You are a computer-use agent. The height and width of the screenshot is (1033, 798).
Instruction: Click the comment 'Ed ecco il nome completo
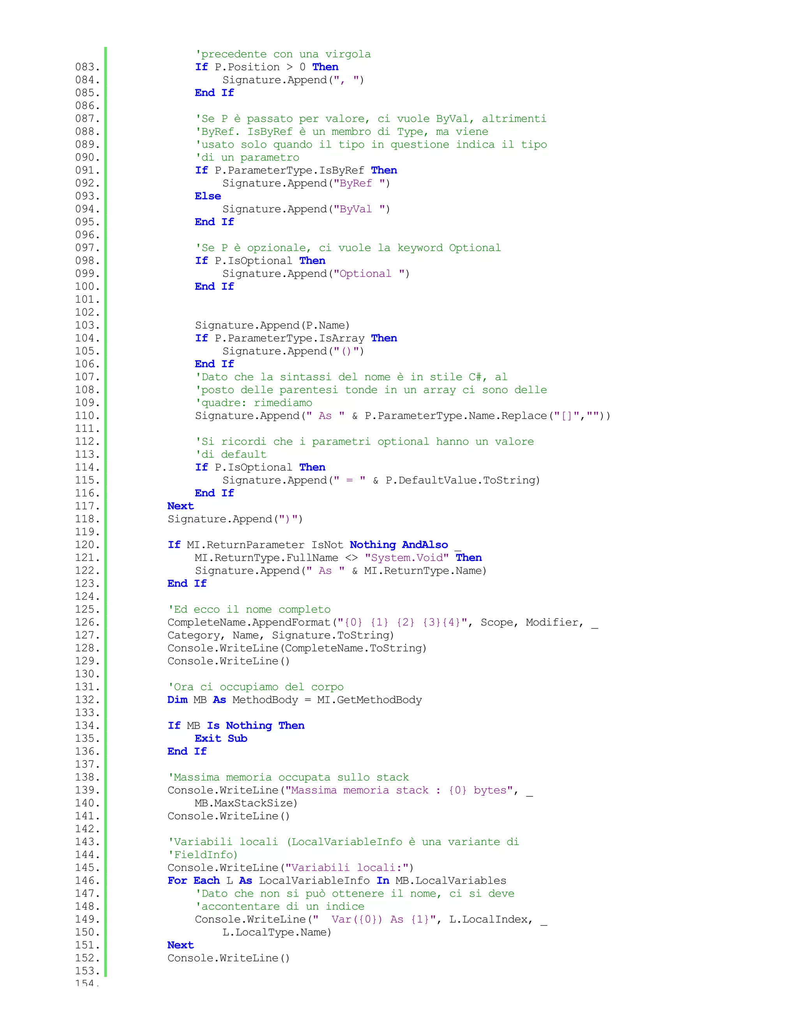[249, 609]
